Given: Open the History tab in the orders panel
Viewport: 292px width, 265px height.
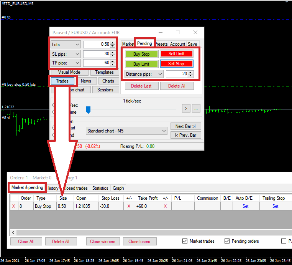Looking at the screenshot, I should (52, 188).
